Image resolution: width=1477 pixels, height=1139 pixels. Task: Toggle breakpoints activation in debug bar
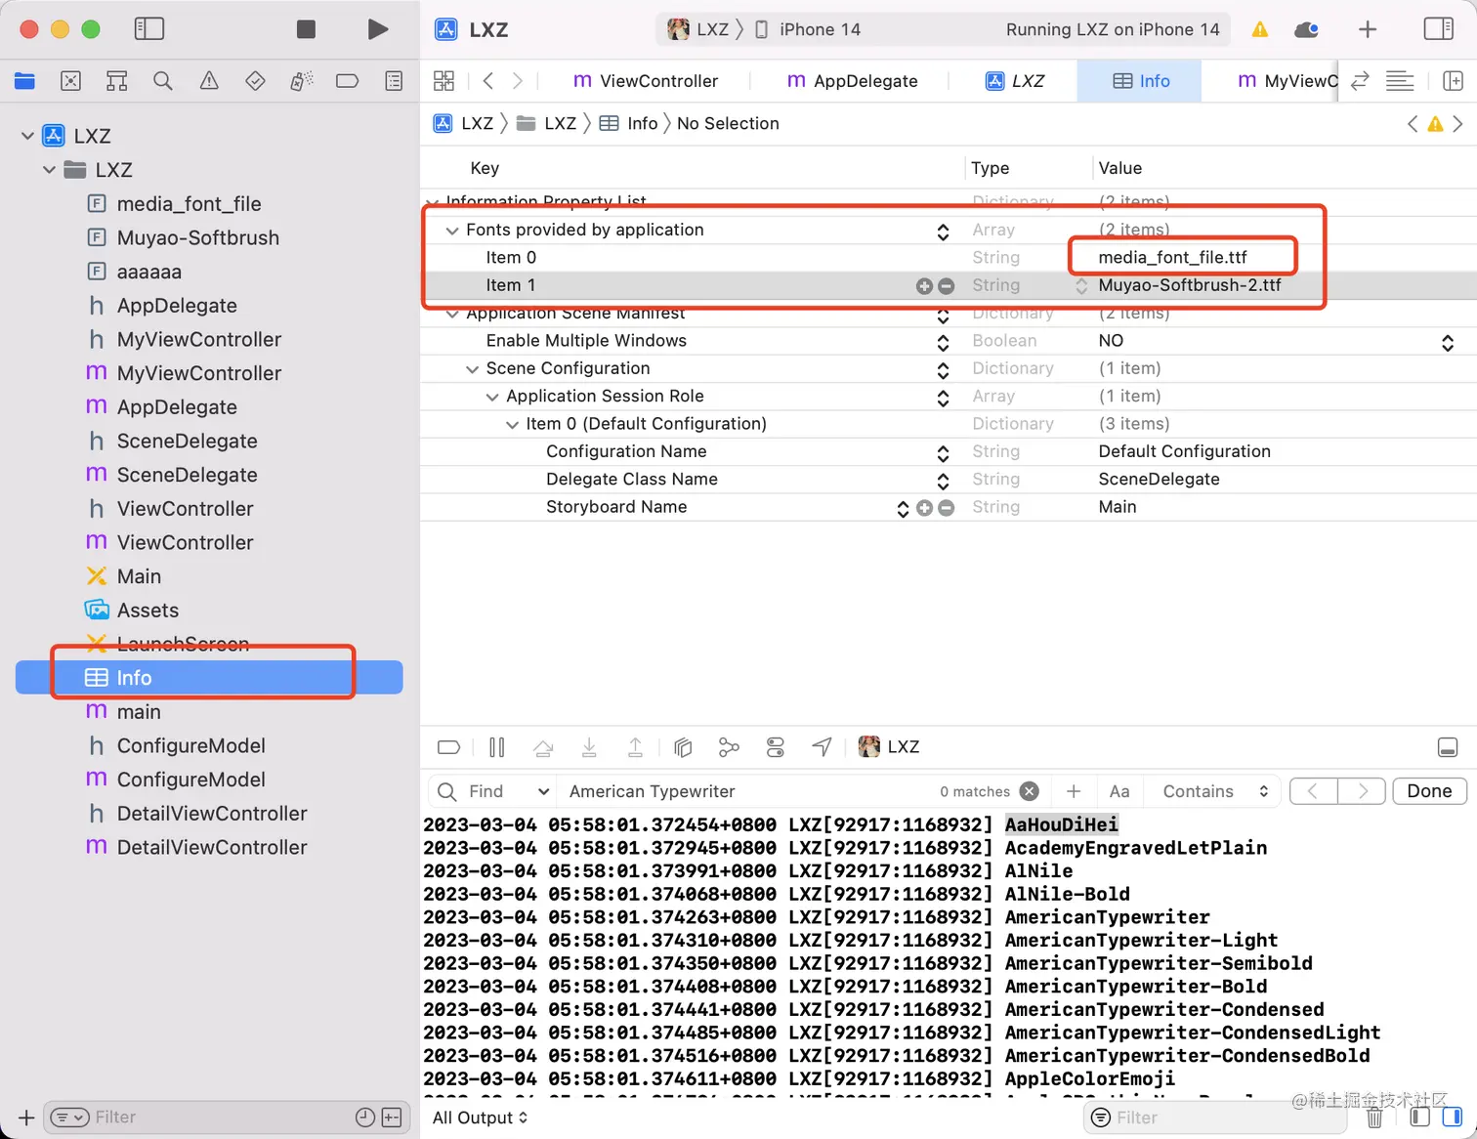coord(448,748)
